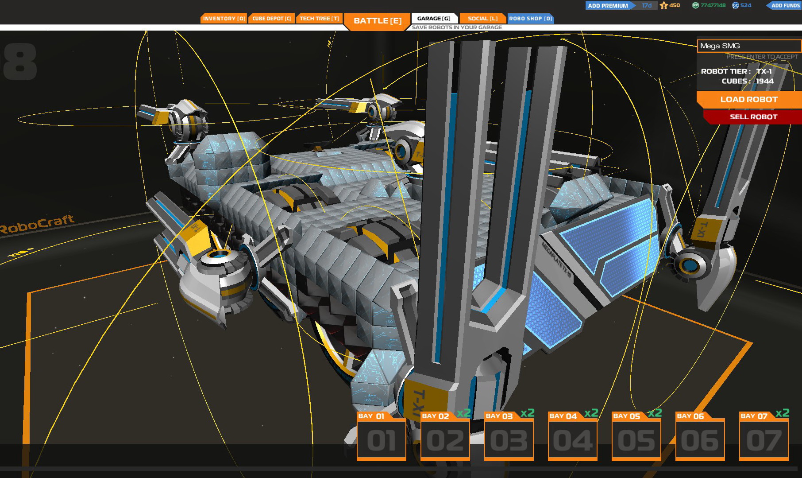Screen dimensions: 802x478
Task: Select garage Bay 04 slot
Action: tap(573, 436)
